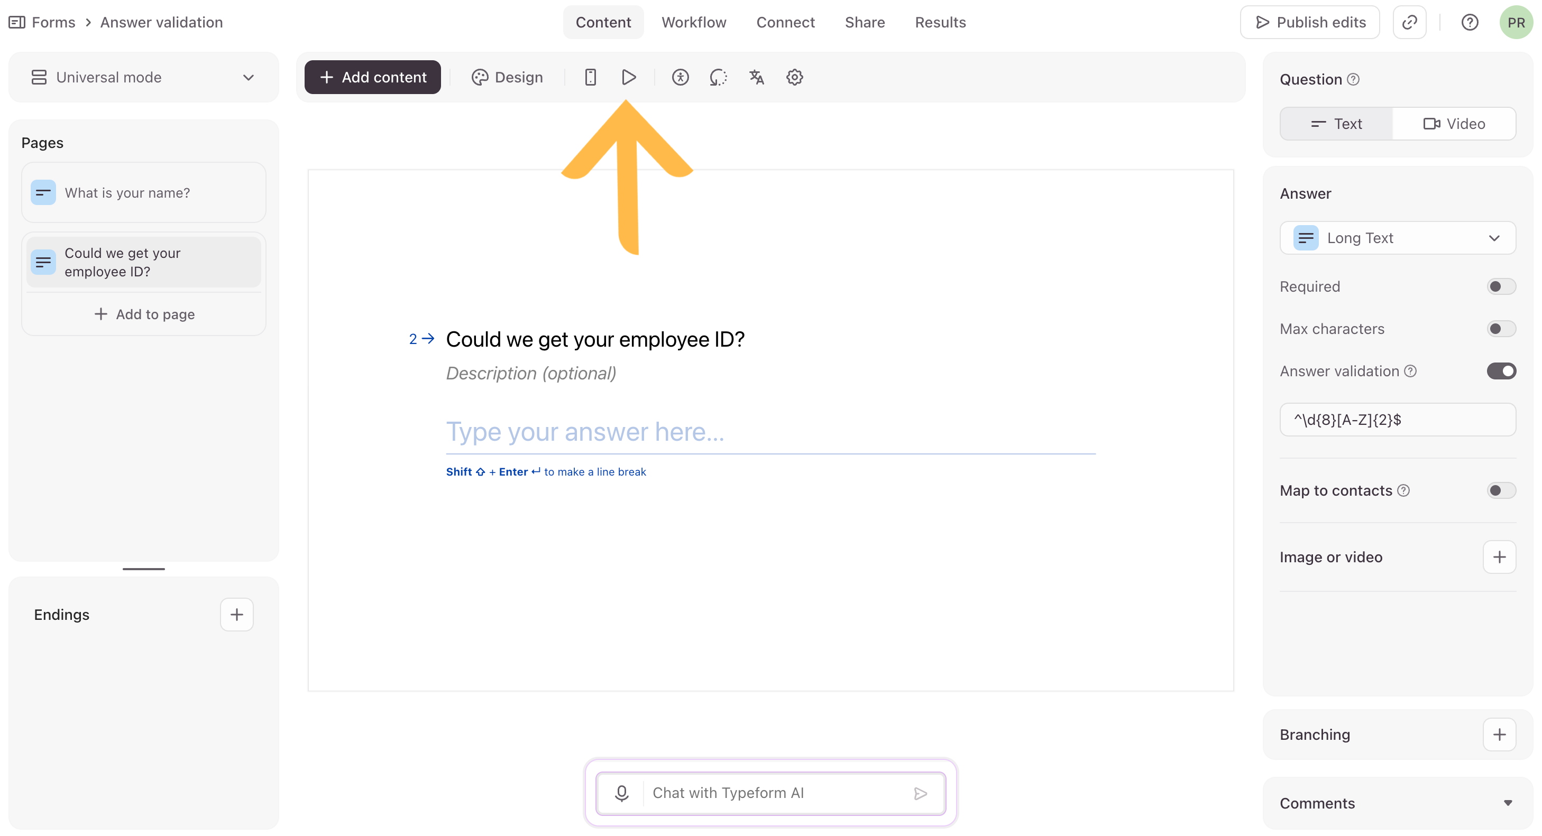The height and width of the screenshot is (836, 1542).
Task: Enable the Required toggle
Action: (x=1500, y=286)
